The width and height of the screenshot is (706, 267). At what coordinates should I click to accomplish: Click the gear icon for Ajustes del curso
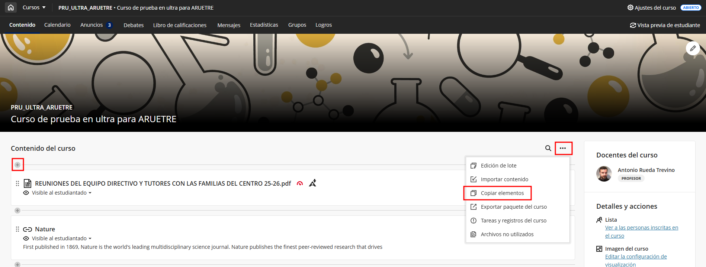coord(630,7)
